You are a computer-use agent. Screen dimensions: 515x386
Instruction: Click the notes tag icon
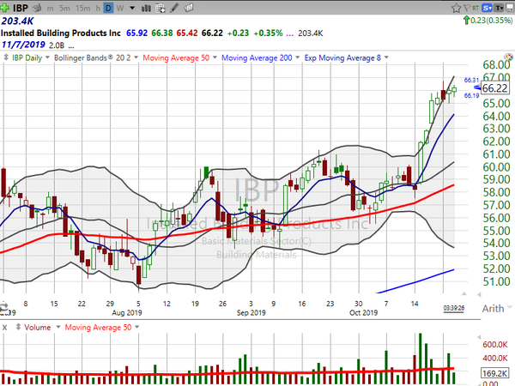click(x=189, y=8)
